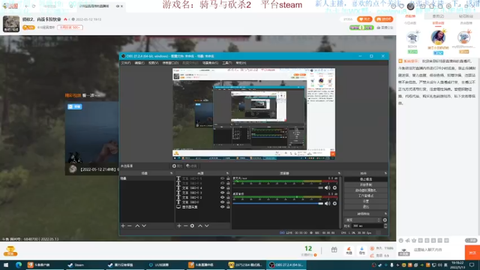The height and width of the screenshot is (270, 480).
Task: Open the 工具(T) menu in OBS
Action: click(227, 63)
